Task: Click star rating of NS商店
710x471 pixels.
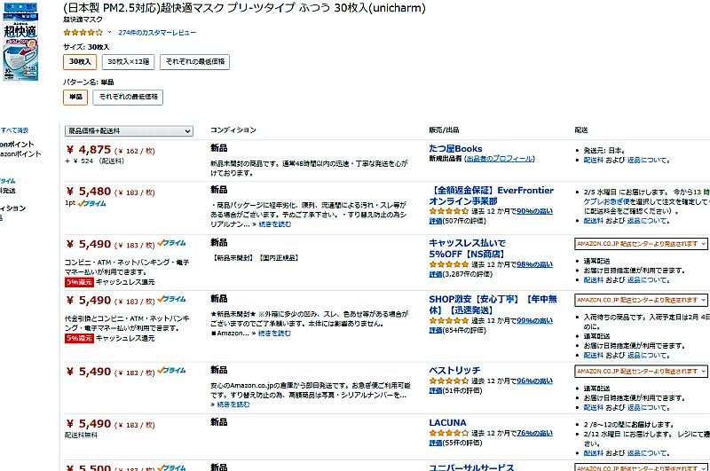Action: [449, 264]
